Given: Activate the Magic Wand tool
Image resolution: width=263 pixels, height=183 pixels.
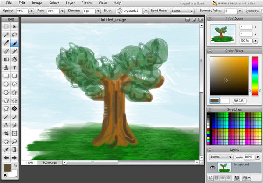Looking at the screenshot, I should [x=6, y=35].
